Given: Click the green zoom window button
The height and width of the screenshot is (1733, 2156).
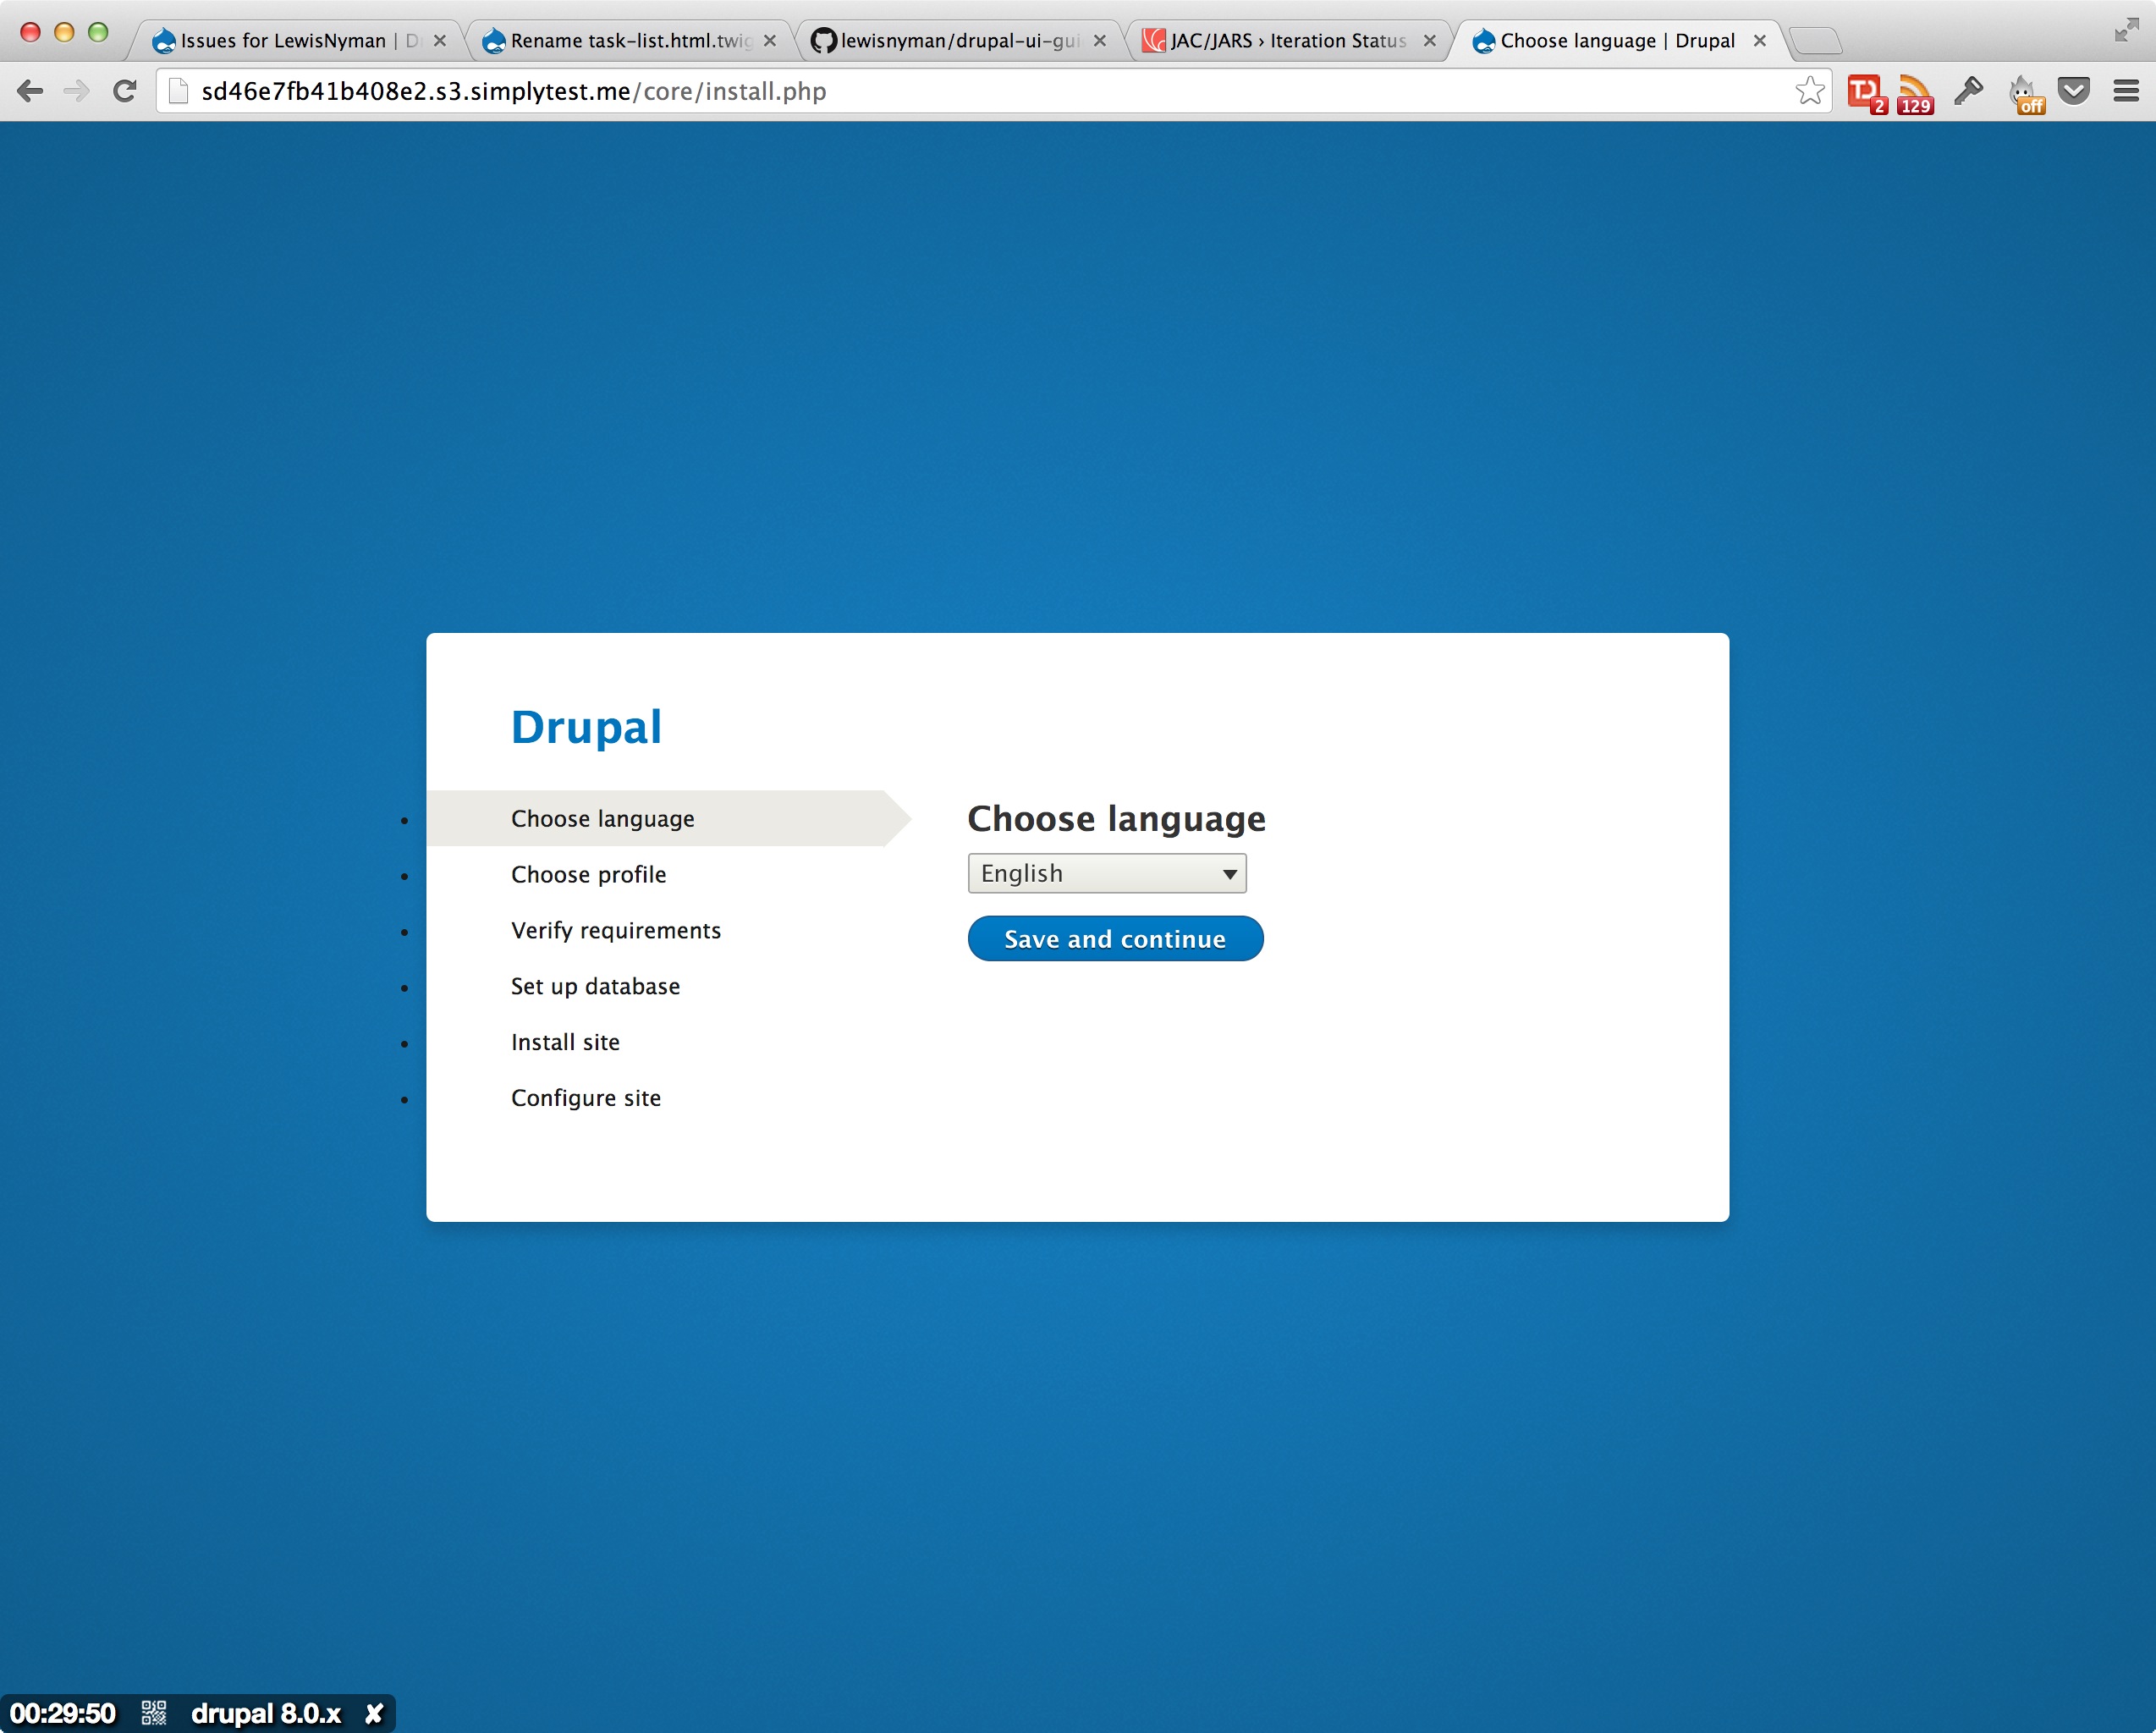Looking at the screenshot, I should click(98, 32).
